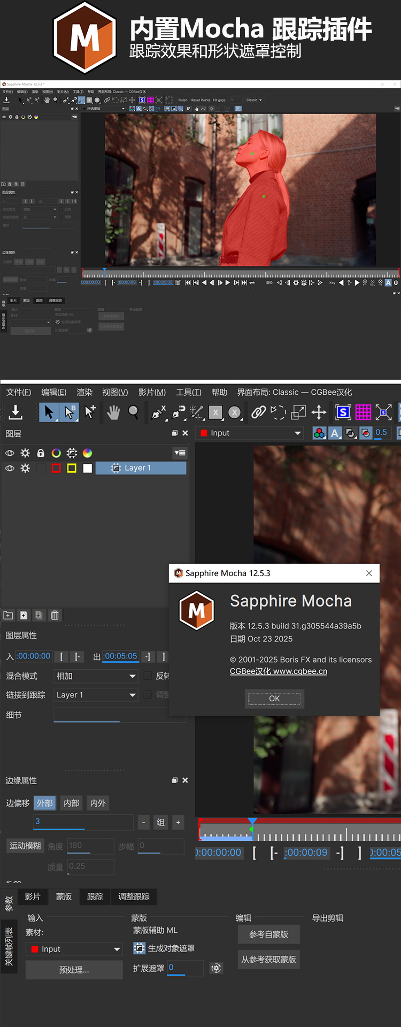Image resolution: width=401 pixels, height=1027 pixels.
Task: Click the new layer group folder icon
Action: (8, 615)
